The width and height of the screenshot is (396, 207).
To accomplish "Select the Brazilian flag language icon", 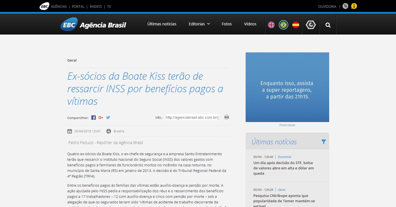I will pyautogui.click(x=283, y=25).
